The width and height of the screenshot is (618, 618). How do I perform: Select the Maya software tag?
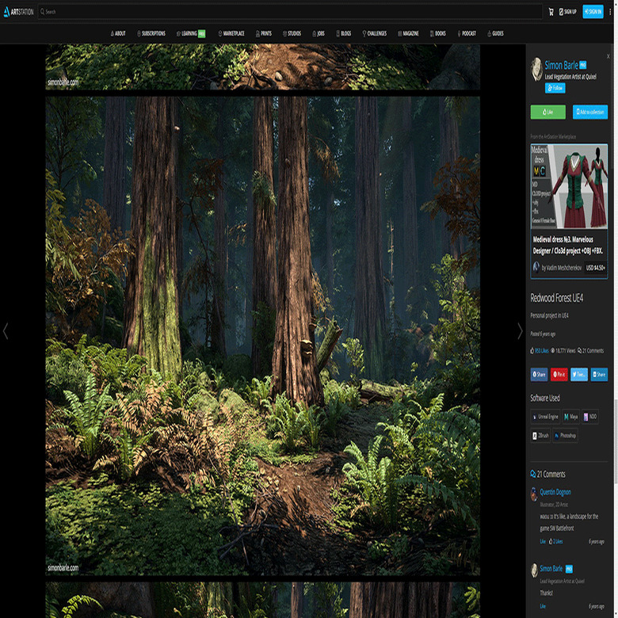[x=570, y=417]
